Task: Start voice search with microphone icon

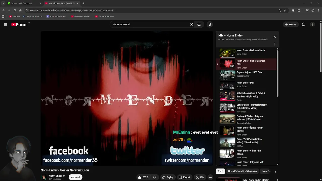Action: (x=210, y=24)
